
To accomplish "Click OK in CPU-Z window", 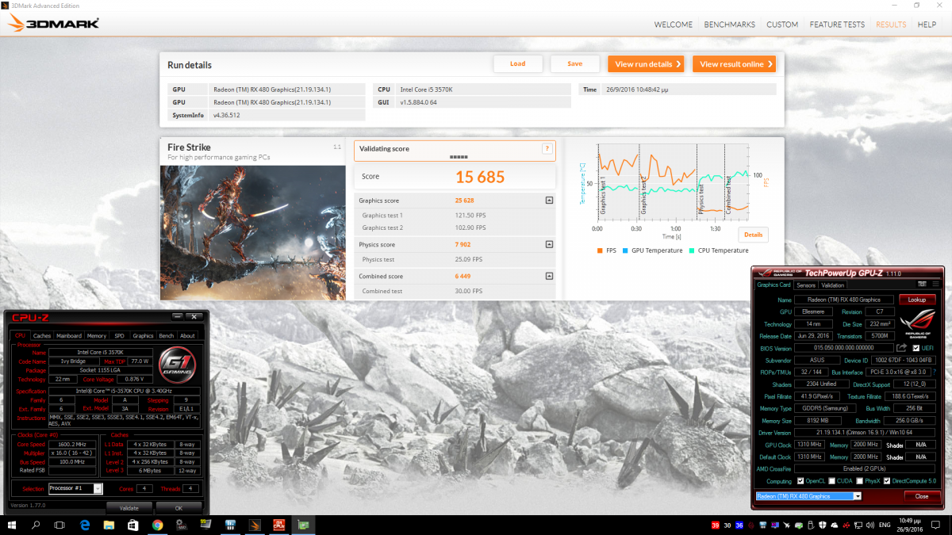I will pos(178,508).
